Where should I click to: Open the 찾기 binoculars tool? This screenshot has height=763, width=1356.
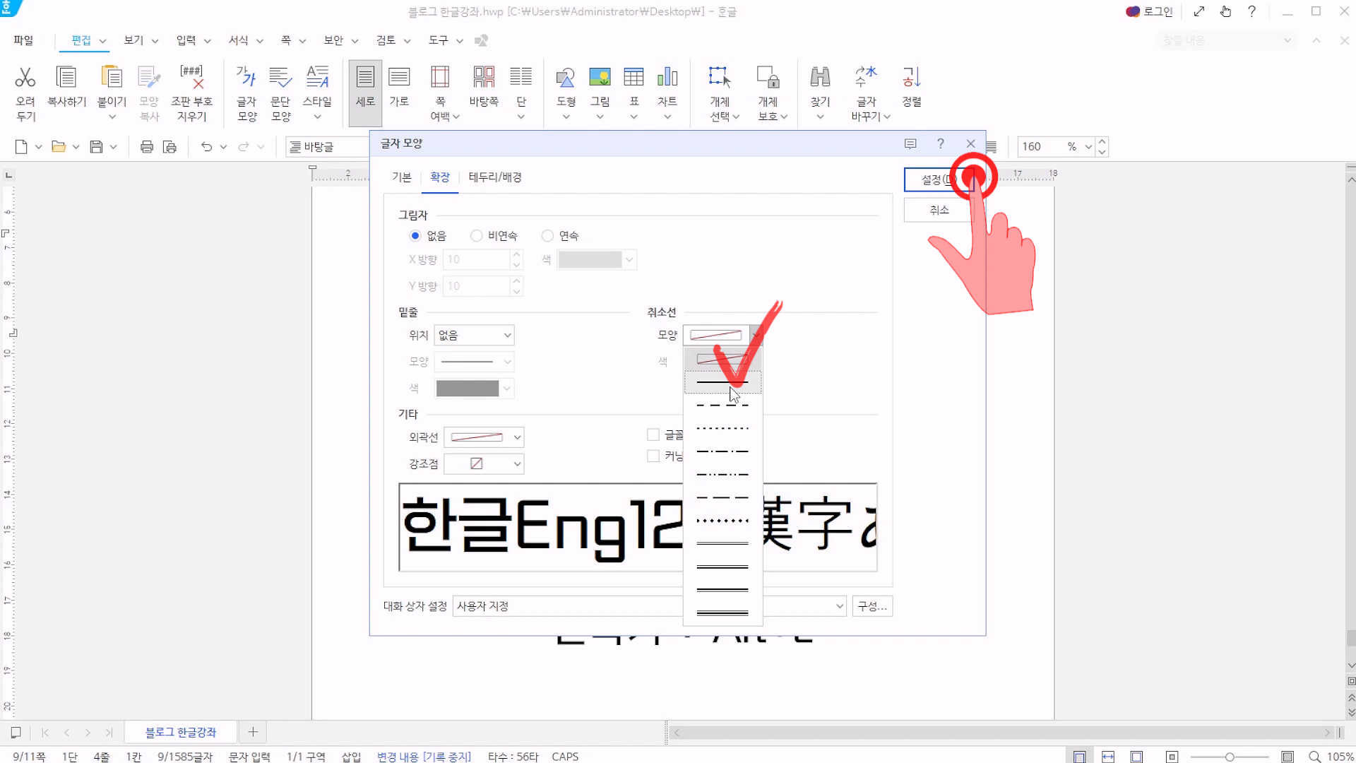point(820,78)
